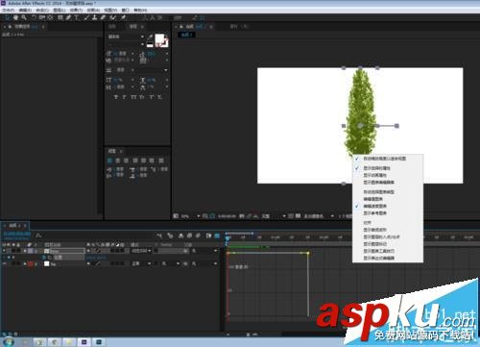Select the Puppet Pin tool
This screenshot has height=347, width=480.
tap(124, 17)
